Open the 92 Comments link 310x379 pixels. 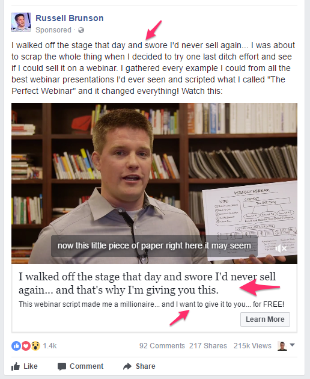[162, 346]
